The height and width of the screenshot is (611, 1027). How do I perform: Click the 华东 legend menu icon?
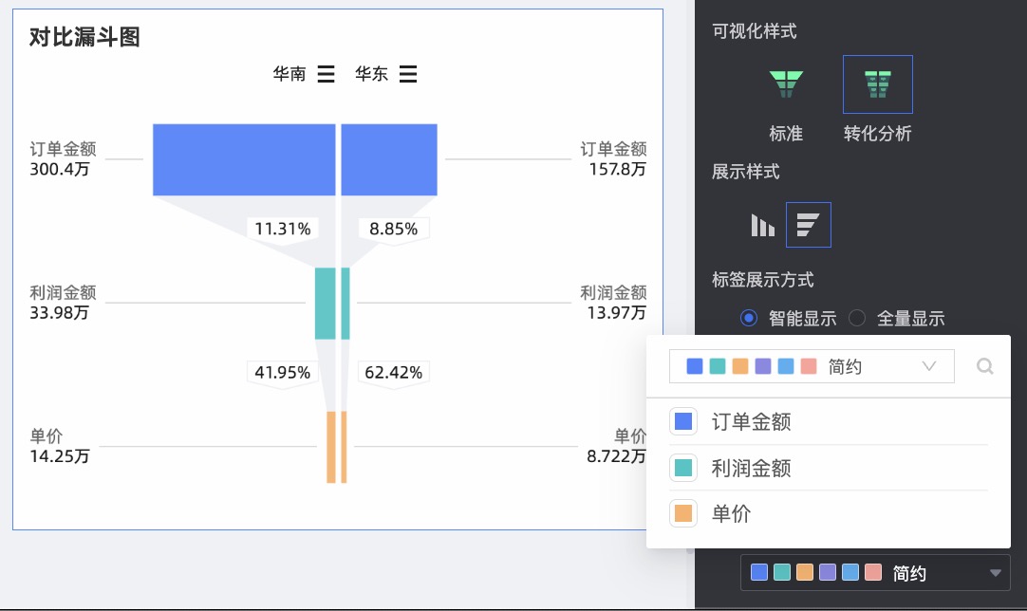tap(408, 74)
